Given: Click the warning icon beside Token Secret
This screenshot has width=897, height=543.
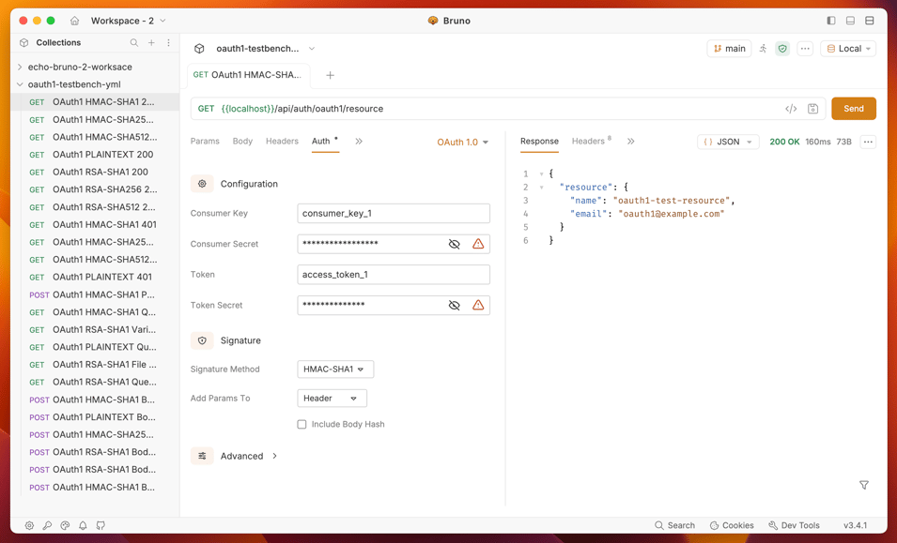Looking at the screenshot, I should [478, 305].
